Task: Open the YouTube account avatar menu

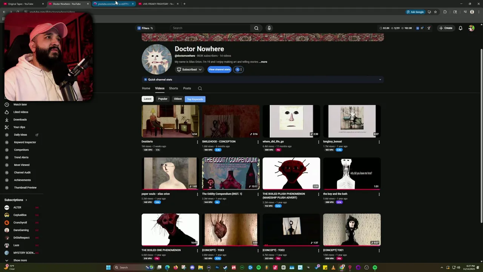Action: click(471, 28)
